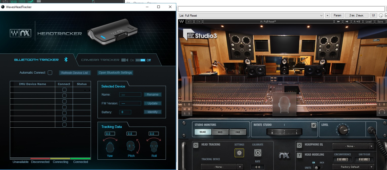The width and height of the screenshot is (387, 170).
Task: Click the undo arrow in Waves toolbar
Action: click(x=190, y=22)
